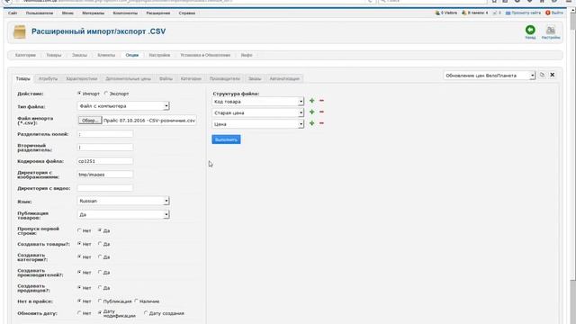This screenshot has height=324, width=576.
Task: Switch to the Автоматизация sub-tab
Action: click(x=284, y=78)
